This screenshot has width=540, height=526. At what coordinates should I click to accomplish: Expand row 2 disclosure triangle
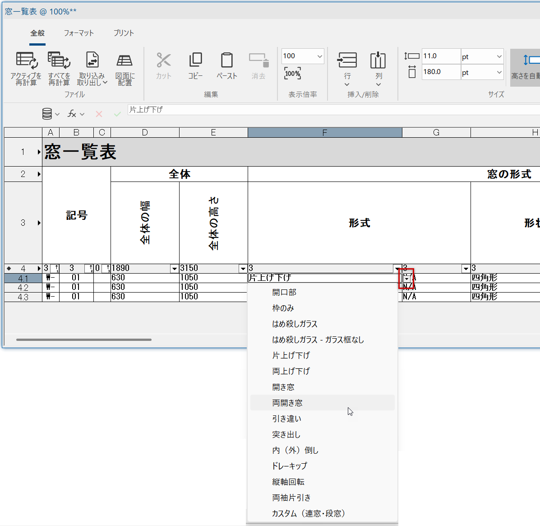(x=39, y=174)
